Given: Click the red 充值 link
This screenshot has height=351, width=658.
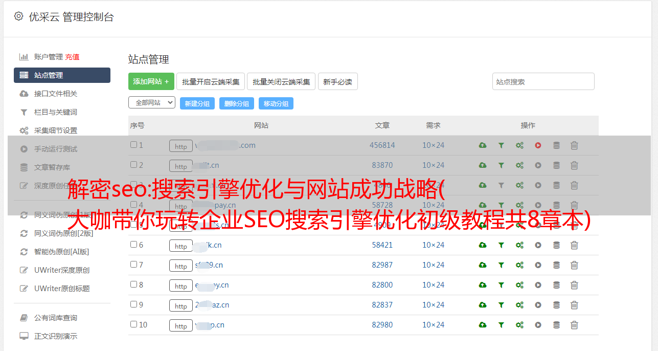Looking at the screenshot, I should point(72,57).
